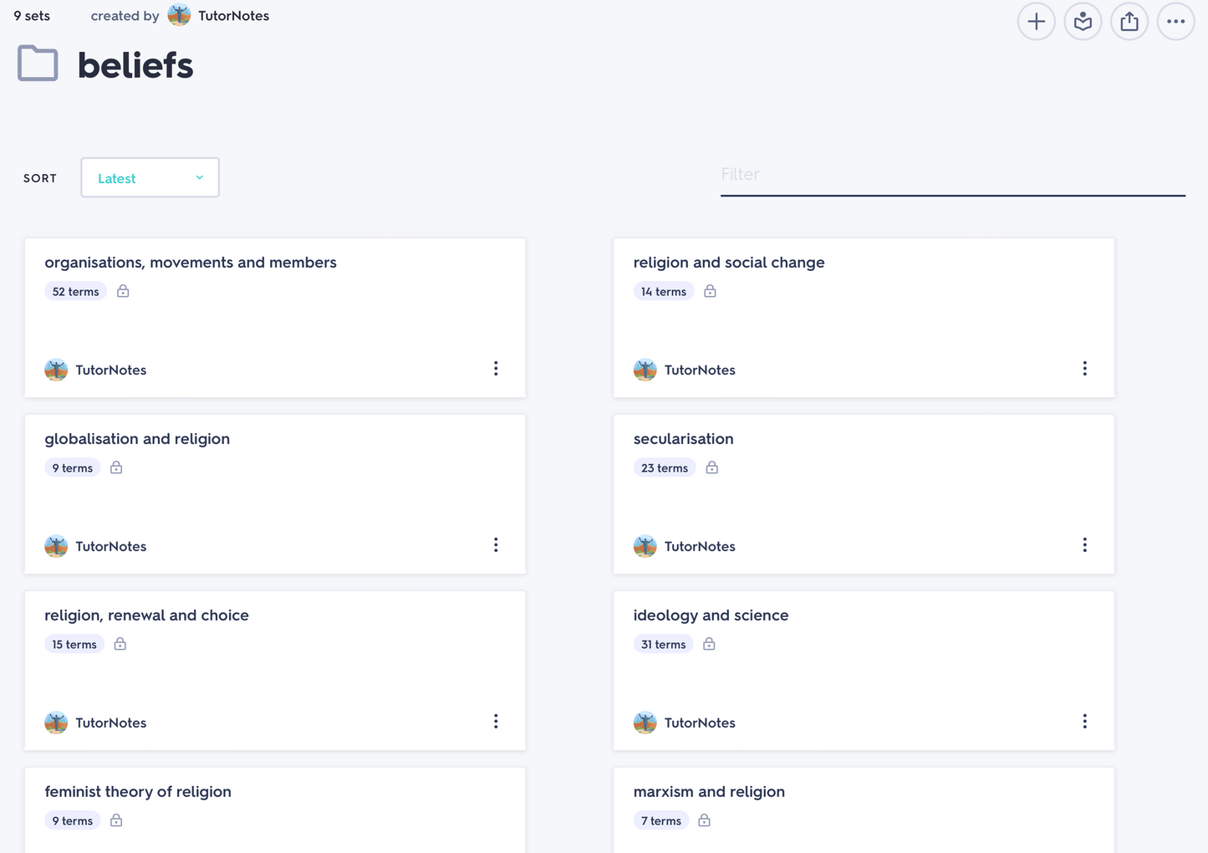Click the 52 terms badge
1208x853 pixels.
pyautogui.click(x=75, y=292)
